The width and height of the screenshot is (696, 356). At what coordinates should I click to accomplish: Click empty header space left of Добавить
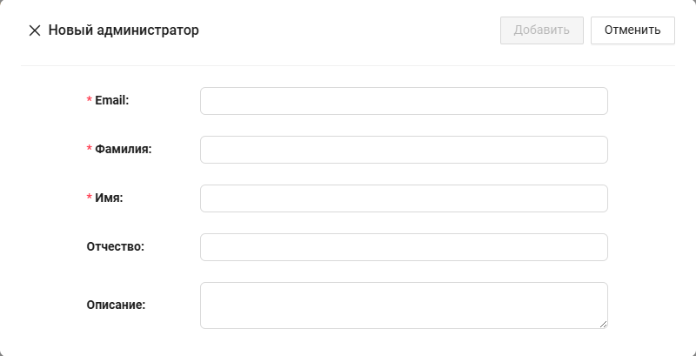tap(348, 30)
